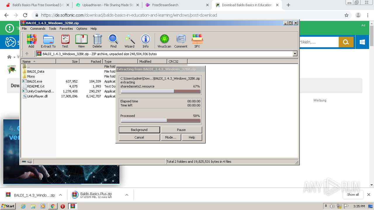Click the volume icon in system tray

[x=332, y=206]
